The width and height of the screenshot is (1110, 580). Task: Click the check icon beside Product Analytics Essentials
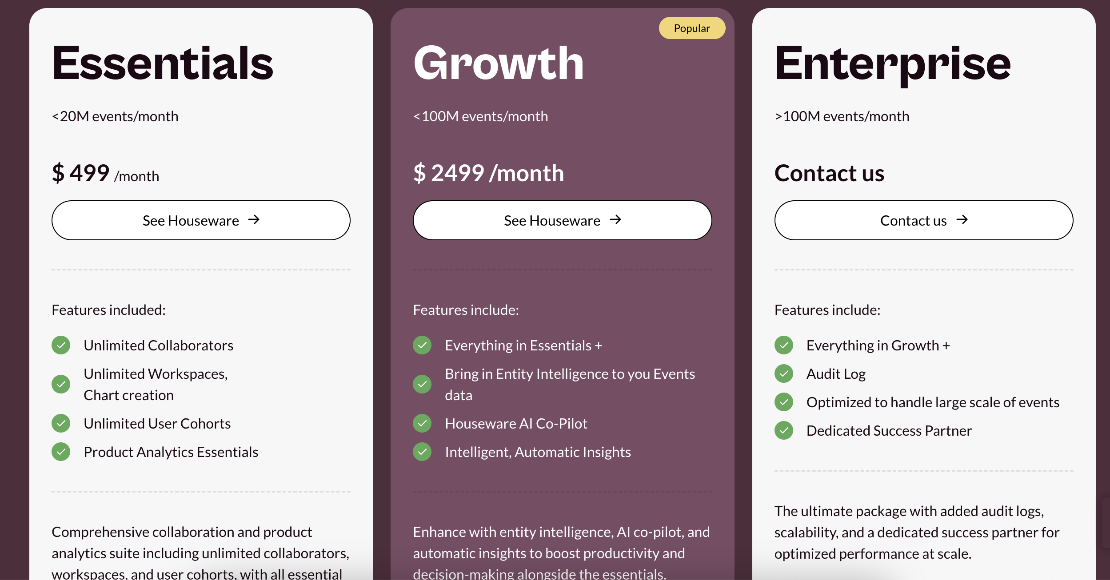pos(61,452)
